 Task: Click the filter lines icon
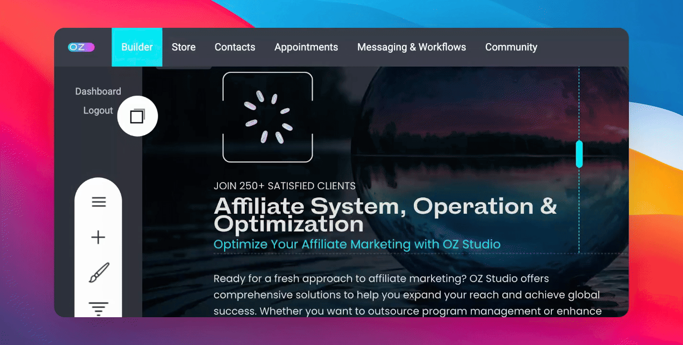(x=99, y=309)
